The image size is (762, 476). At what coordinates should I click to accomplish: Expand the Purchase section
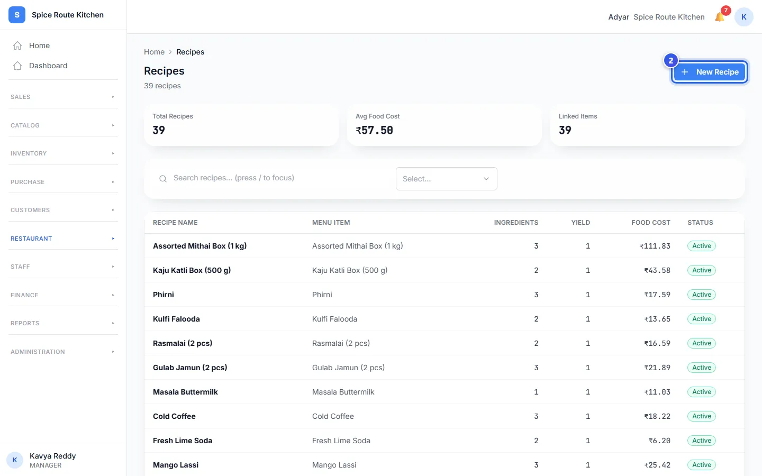63,182
